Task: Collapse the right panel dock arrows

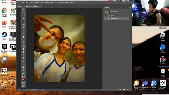Action: [x=130, y=5]
